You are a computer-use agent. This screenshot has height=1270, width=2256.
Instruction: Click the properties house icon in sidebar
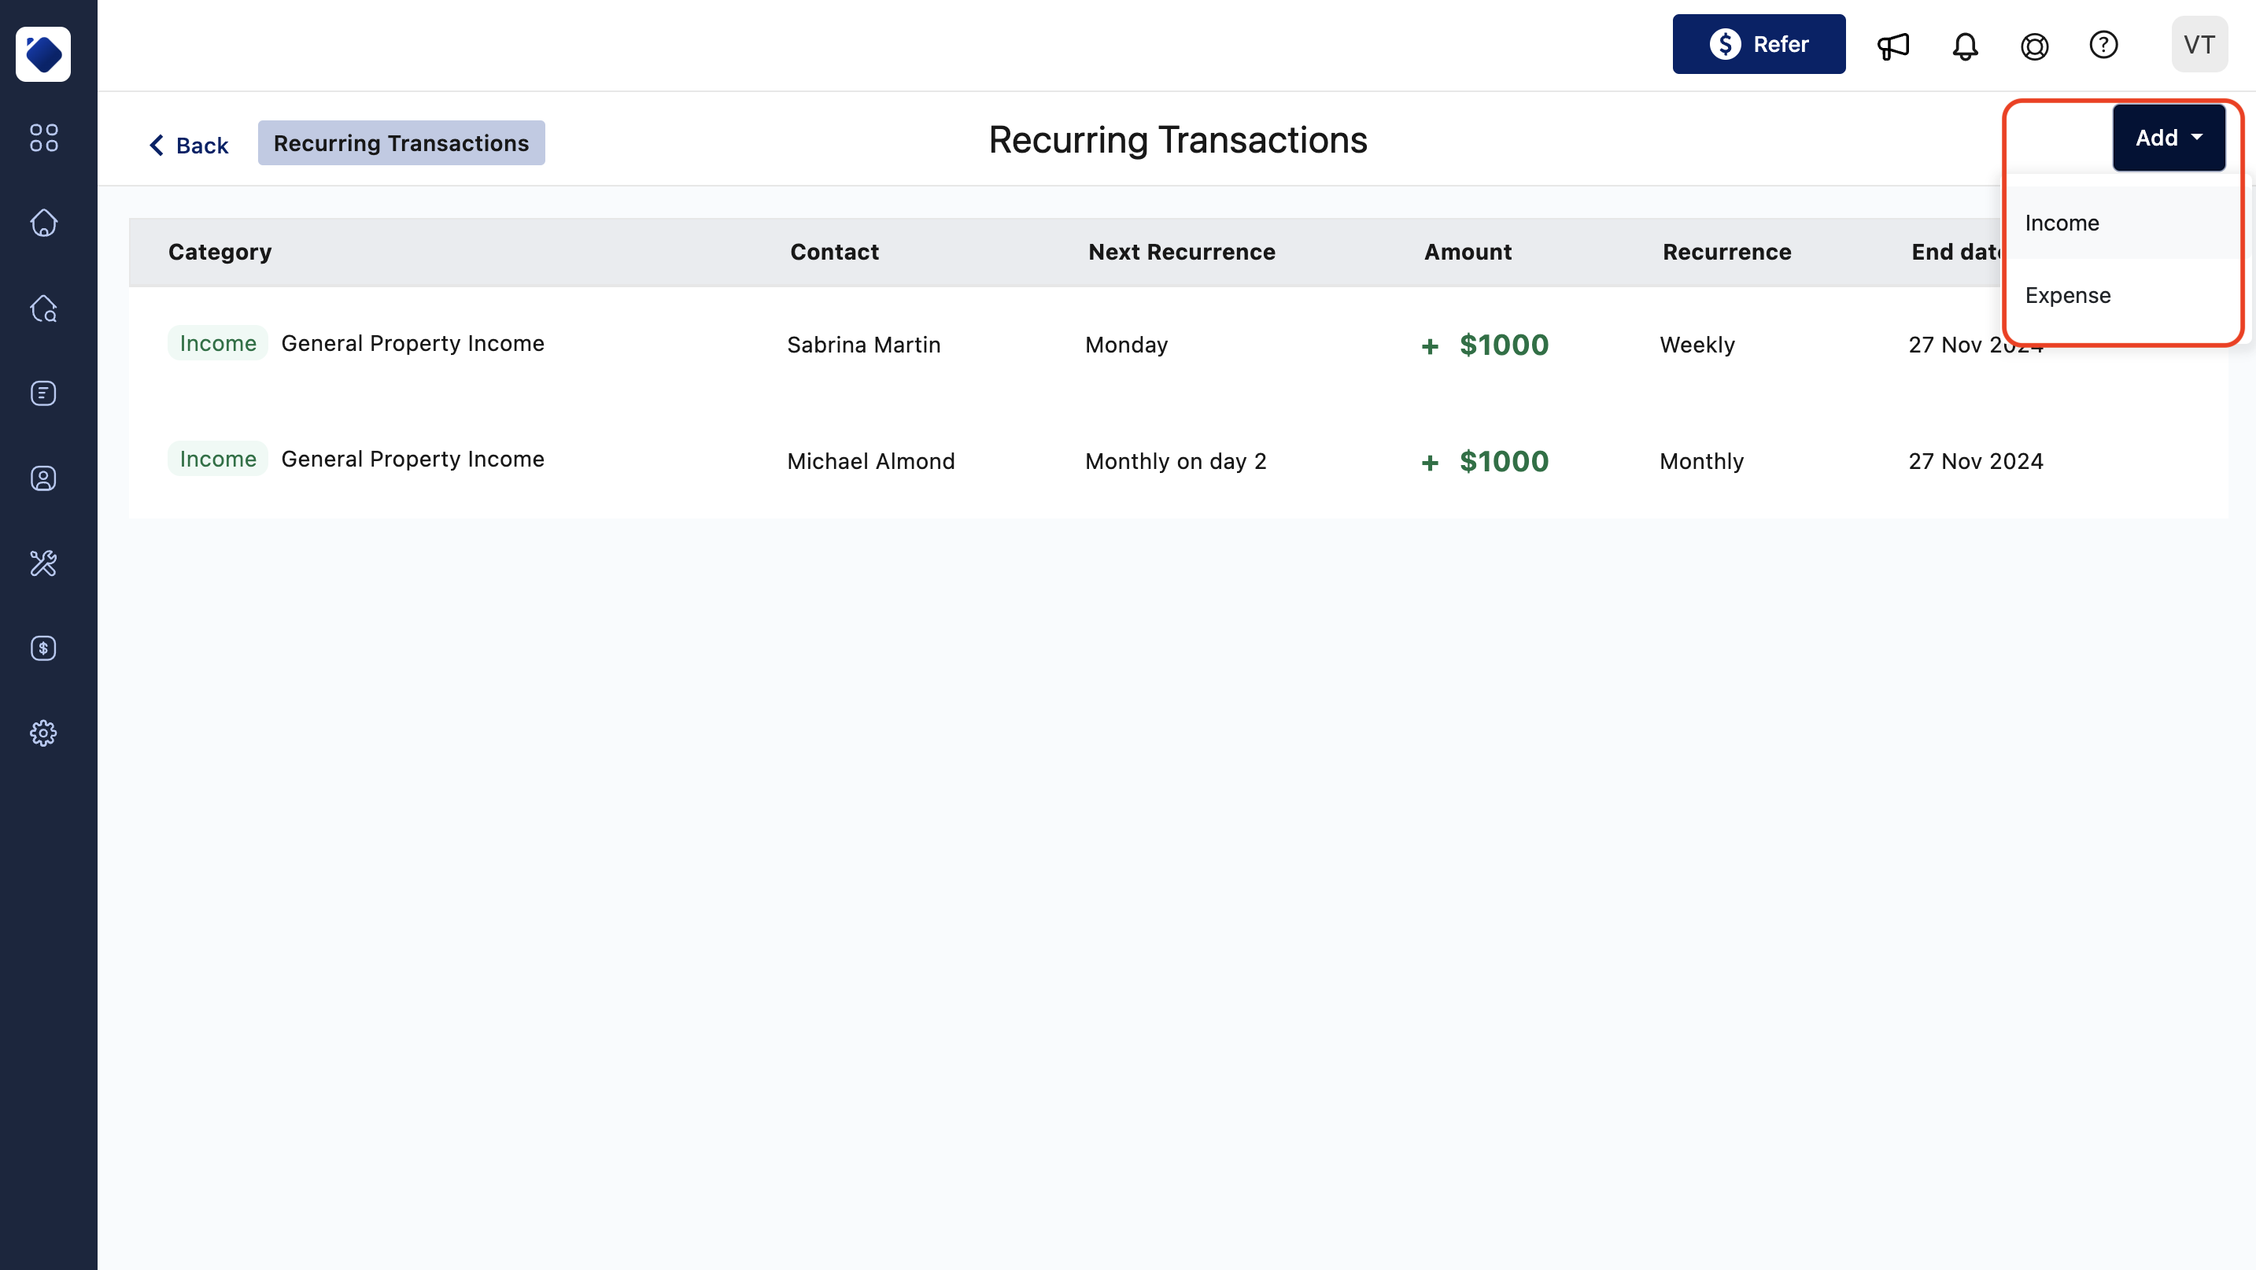click(43, 223)
